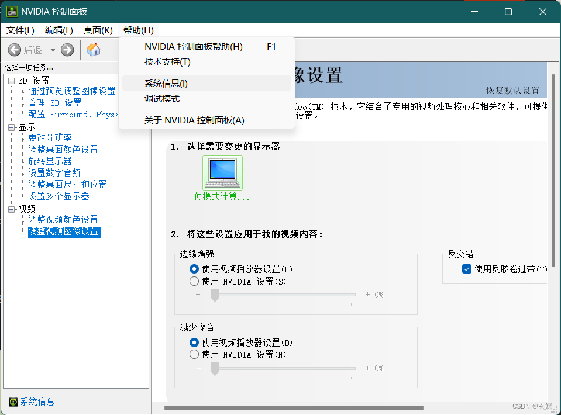Click the minus sign of edge enhancement slider
Viewport: 561px width, 415px height.
(x=198, y=295)
